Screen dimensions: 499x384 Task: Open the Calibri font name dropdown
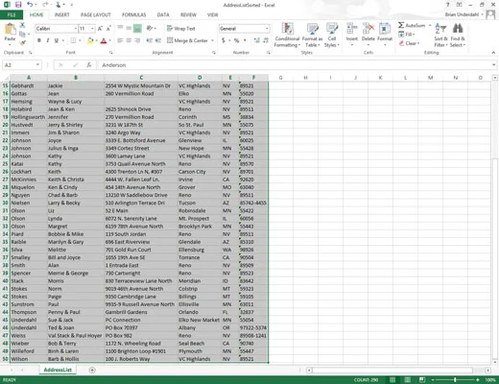[76, 29]
